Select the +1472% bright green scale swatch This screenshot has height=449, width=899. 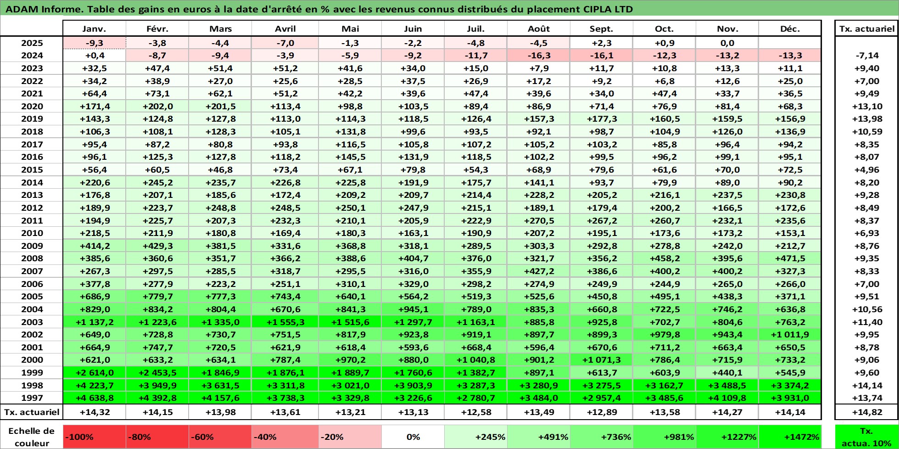tap(790, 437)
